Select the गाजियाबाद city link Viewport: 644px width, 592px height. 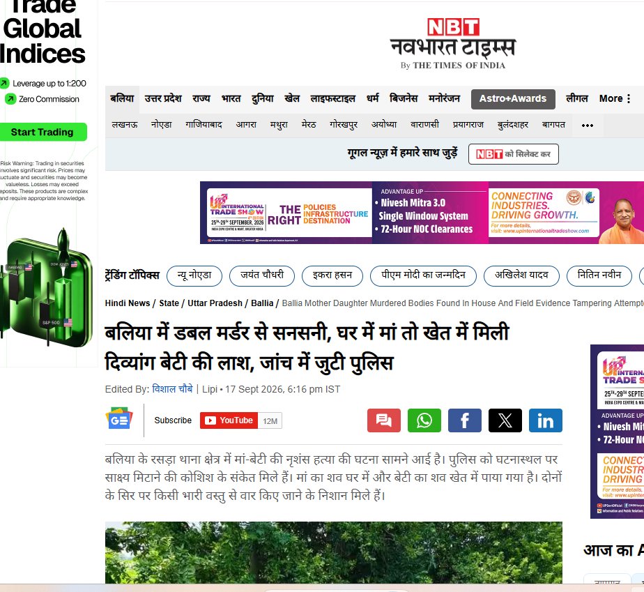(204, 125)
